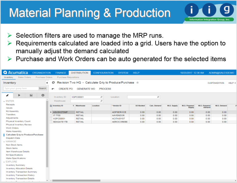Open the DISTRIBUTION menu
This screenshot has height=183, width=237.
80,73
